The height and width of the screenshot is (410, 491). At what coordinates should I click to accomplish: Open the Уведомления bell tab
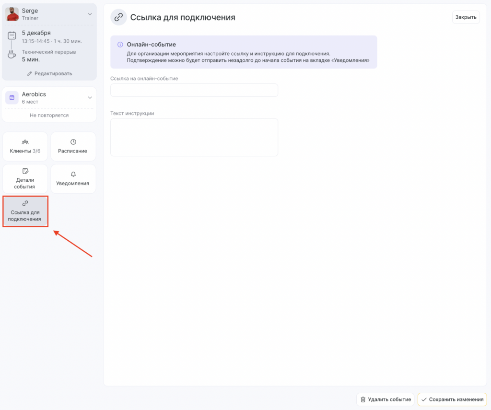click(x=73, y=179)
